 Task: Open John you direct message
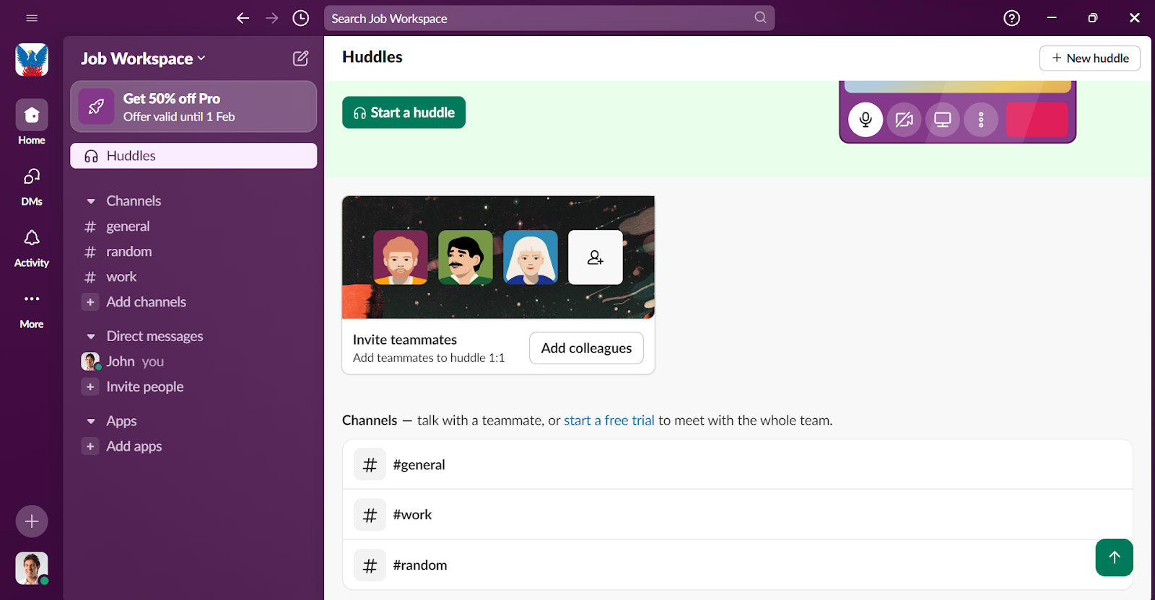[x=193, y=361]
